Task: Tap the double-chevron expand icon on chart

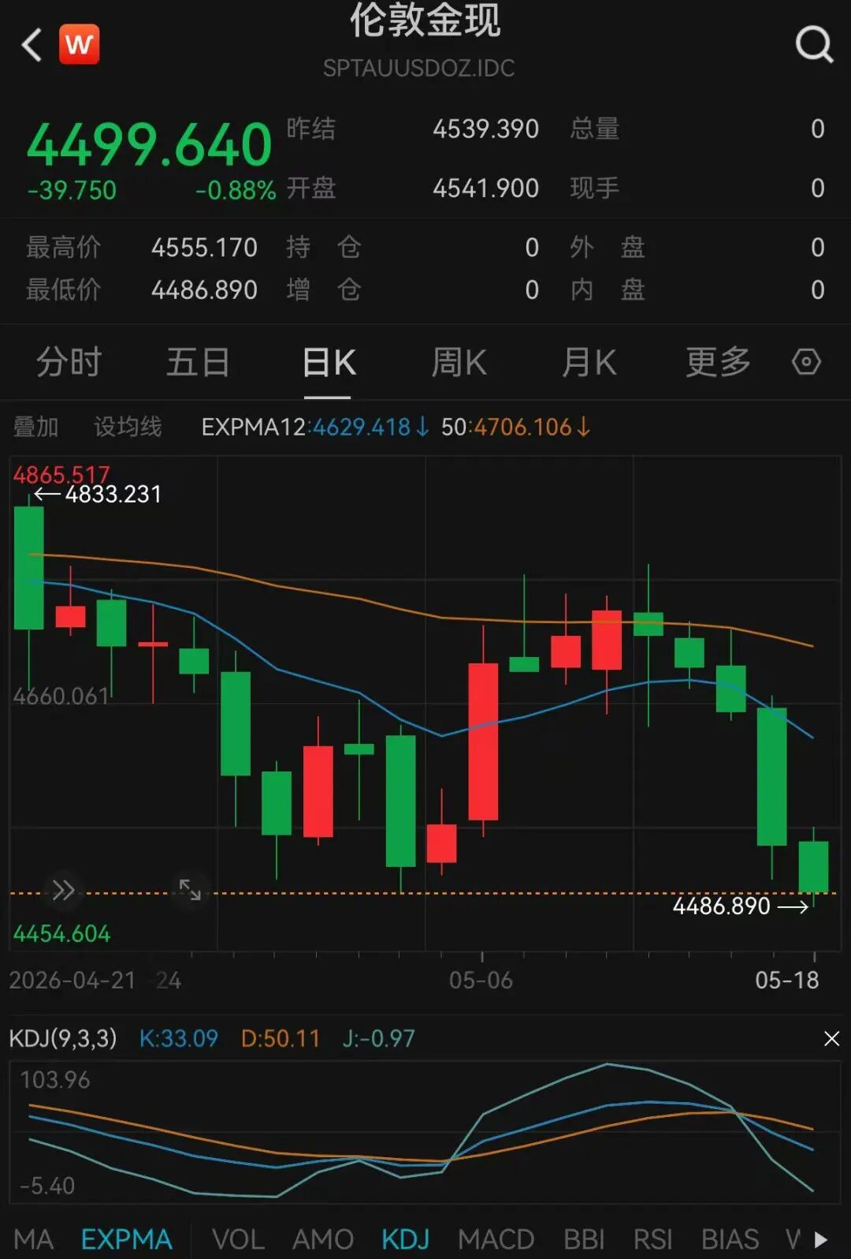Action: (64, 891)
